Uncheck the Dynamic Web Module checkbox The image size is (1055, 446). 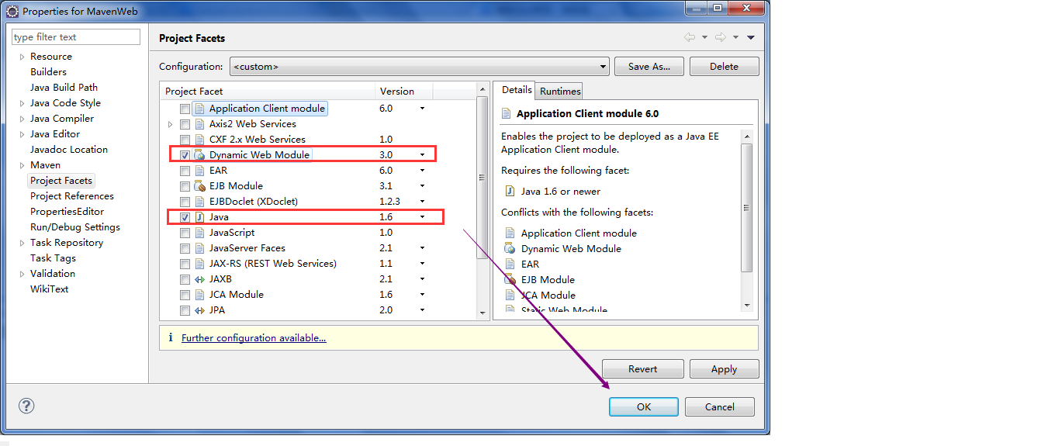pos(185,155)
